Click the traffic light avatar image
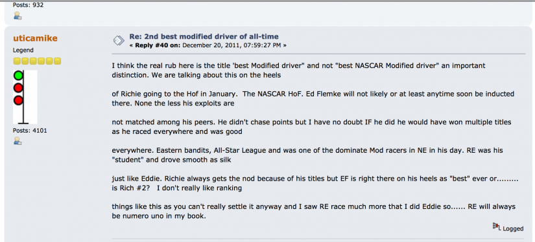This screenshot has width=535, height=242. coord(25,97)
